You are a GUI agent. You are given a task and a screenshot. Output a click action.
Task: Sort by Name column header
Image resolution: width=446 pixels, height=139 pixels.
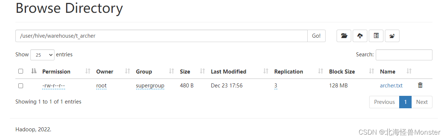coord(387,72)
